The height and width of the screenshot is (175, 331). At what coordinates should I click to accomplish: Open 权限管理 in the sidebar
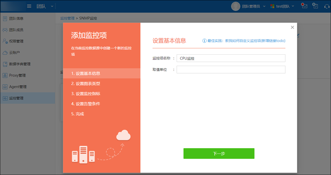[x=28, y=41]
